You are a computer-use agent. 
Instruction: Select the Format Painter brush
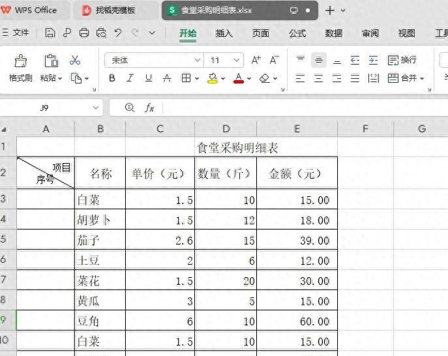point(21,61)
